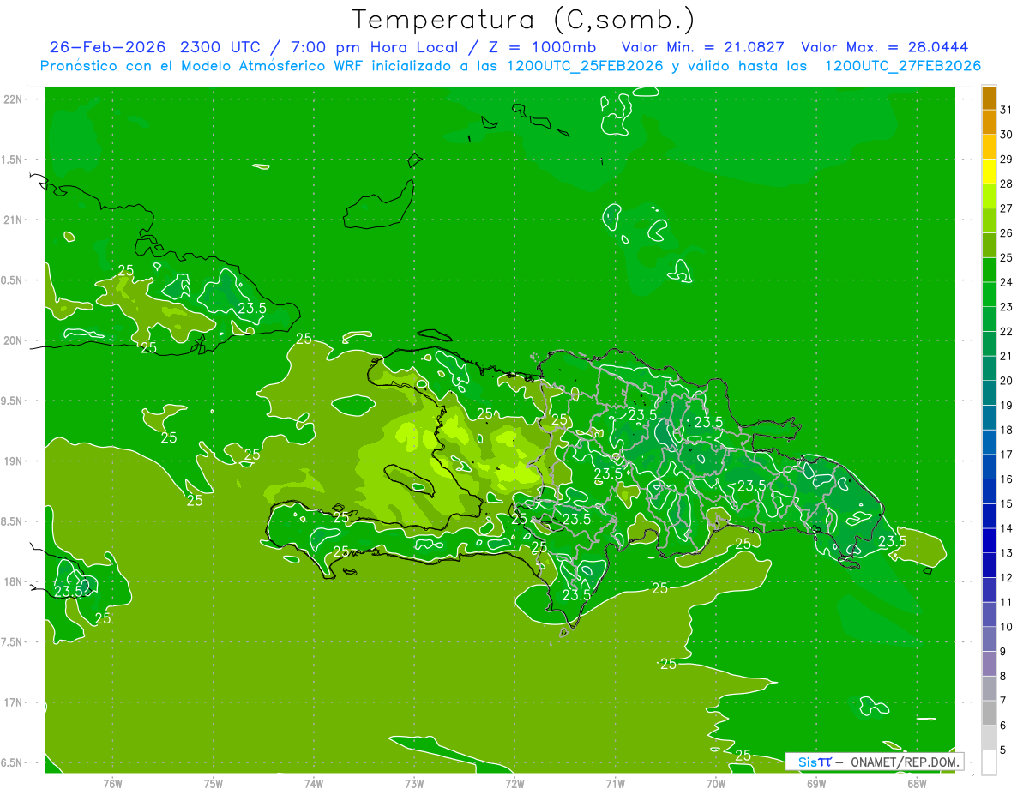This screenshot has height=795, width=1029.
Task: Click the title 'Temperatura (C,somb.)'
Action: pyautogui.click(x=524, y=20)
